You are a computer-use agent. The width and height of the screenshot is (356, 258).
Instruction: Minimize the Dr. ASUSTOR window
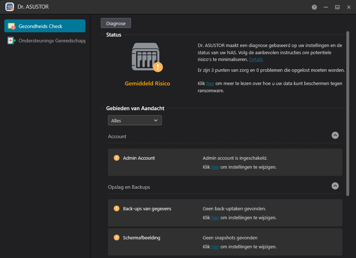[x=326, y=7]
